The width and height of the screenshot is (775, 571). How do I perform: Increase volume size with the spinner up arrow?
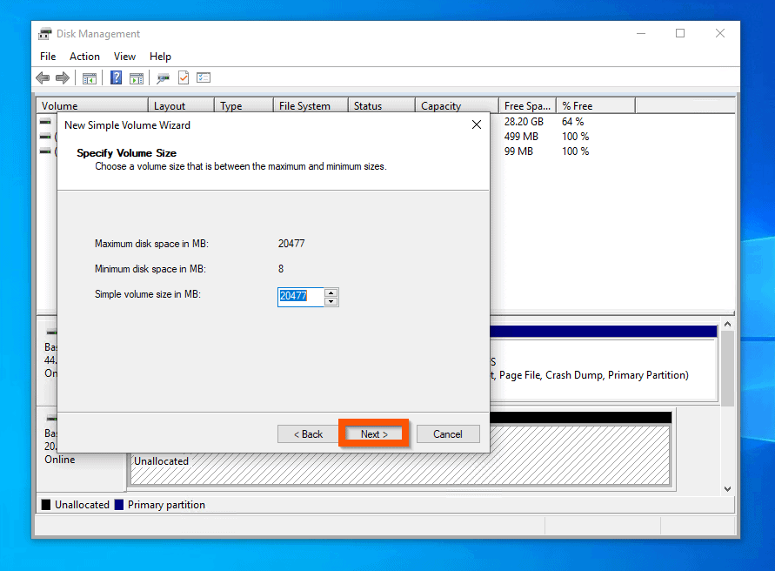point(331,292)
